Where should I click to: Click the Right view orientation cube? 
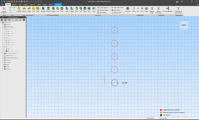[x=184, y=25]
